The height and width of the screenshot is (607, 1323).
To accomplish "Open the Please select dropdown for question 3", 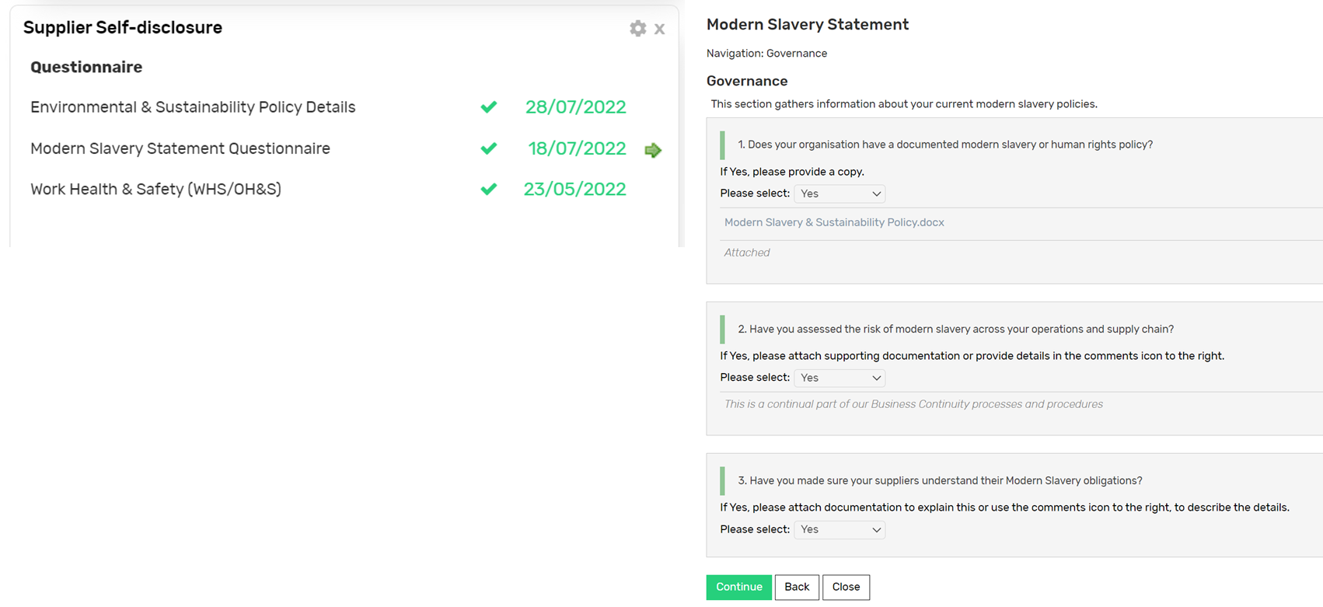I will click(840, 529).
